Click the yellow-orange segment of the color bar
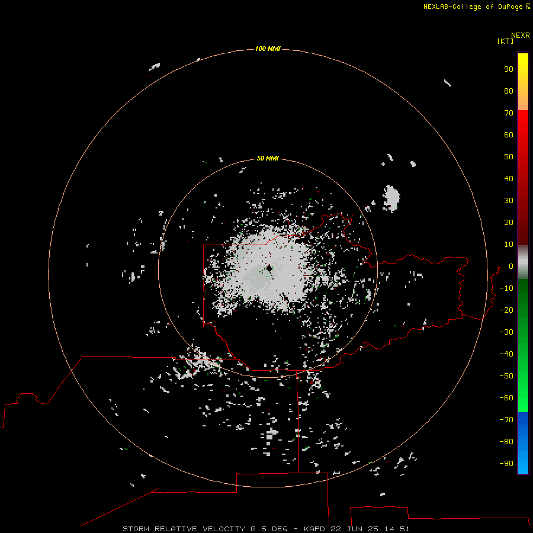The width and height of the screenshot is (533, 533). (523, 82)
